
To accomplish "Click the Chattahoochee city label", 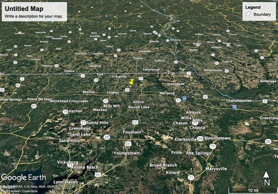I will (239, 101).
